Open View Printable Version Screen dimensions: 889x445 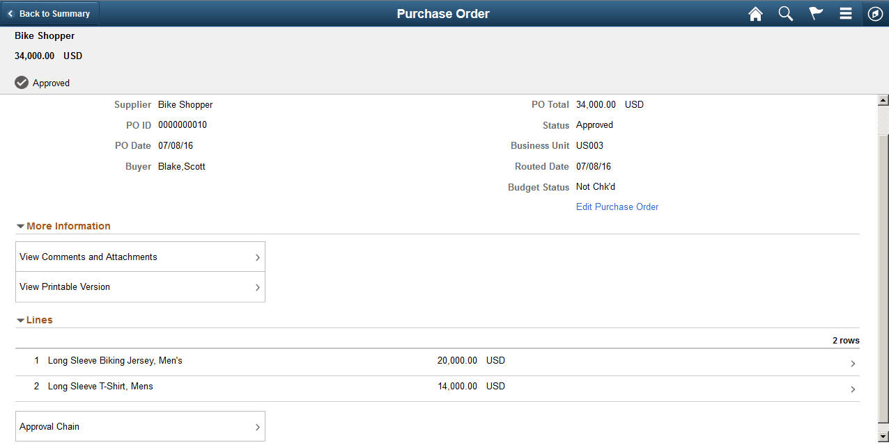tap(139, 286)
